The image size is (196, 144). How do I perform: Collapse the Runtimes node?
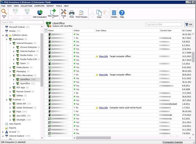[6, 100]
